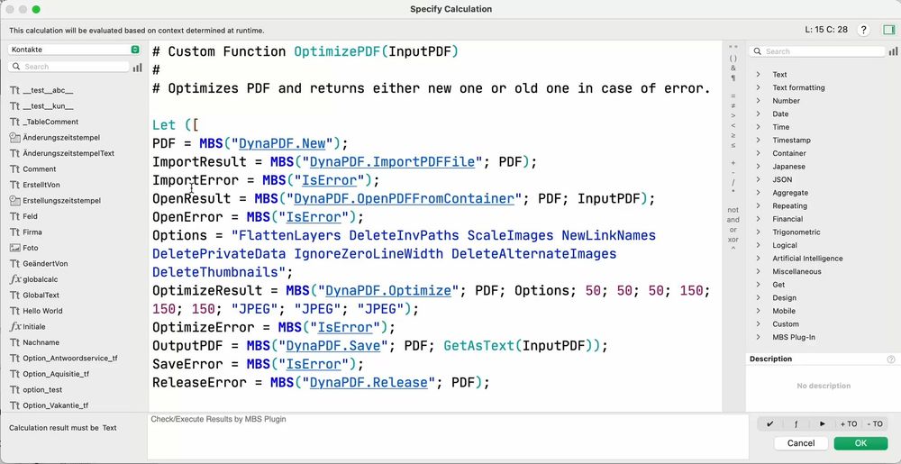Click the 'f' function format button

(796, 423)
